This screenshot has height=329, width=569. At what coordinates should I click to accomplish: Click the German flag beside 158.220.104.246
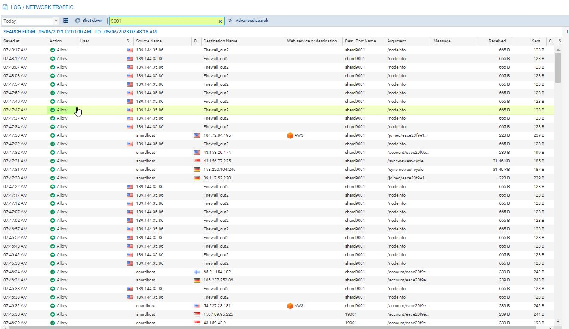point(196,169)
